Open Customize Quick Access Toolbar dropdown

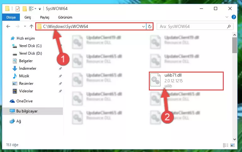pos(40,9)
